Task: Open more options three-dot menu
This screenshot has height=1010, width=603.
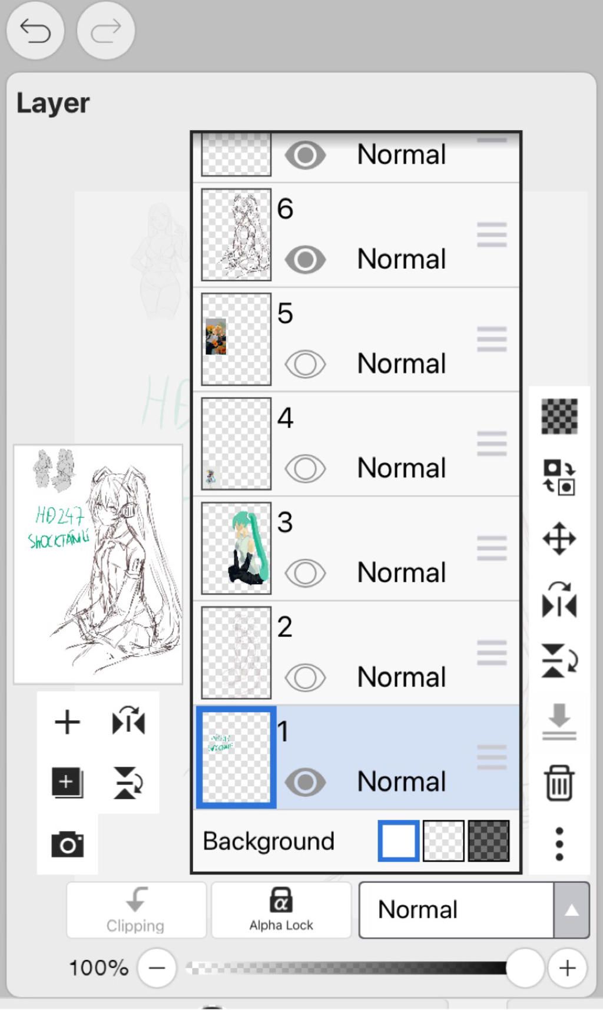Action: pos(559,844)
